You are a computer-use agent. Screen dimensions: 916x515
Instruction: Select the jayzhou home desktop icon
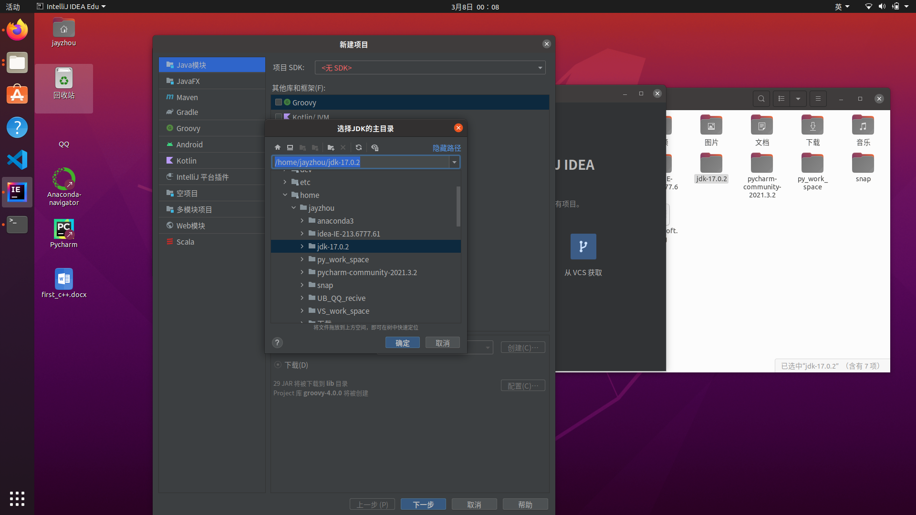[x=64, y=32]
